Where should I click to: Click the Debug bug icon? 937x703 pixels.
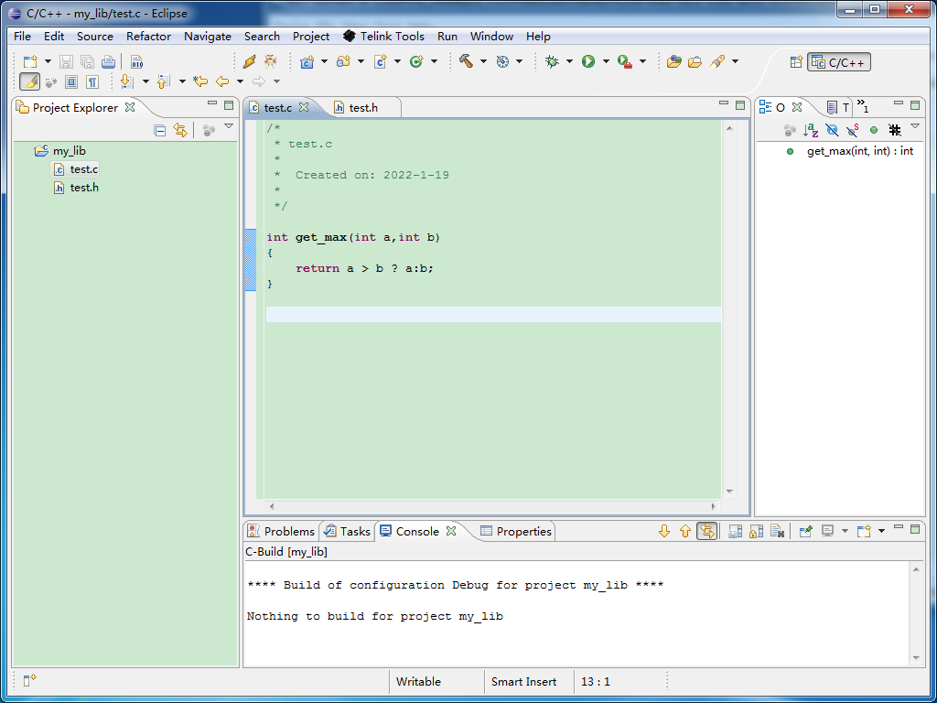pos(552,61)
